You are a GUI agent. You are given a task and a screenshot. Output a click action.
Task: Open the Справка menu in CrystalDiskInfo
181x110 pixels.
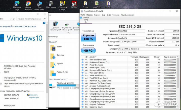click(x=116, y=15)
